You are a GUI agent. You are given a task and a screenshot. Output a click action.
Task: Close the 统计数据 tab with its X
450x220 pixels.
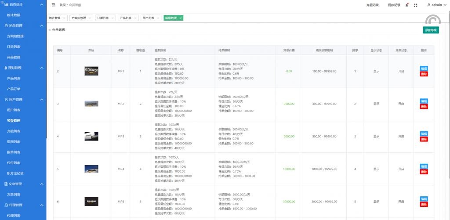pos(64,18)
